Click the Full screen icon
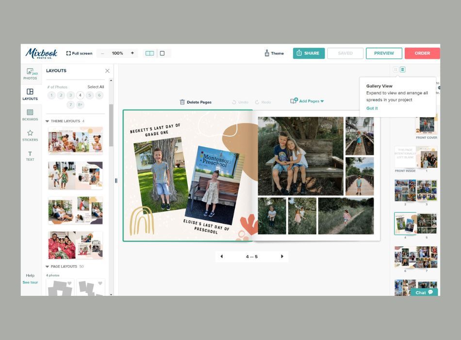The height and width of the screenshot is (340, 461). click(68, 53)
